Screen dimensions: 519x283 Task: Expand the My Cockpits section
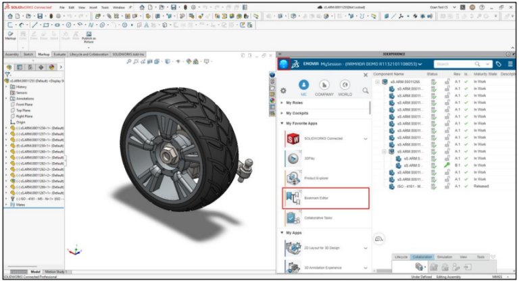click(x=297, y=113)
